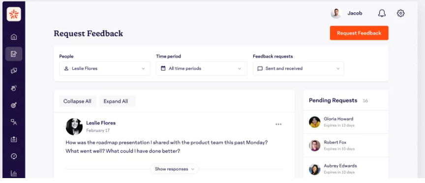Image resolution: width=425 pixels, height=183 pixels.
Task: Expand the People dropdown showing Leslie Flores
Action: [x=105, y=68]
